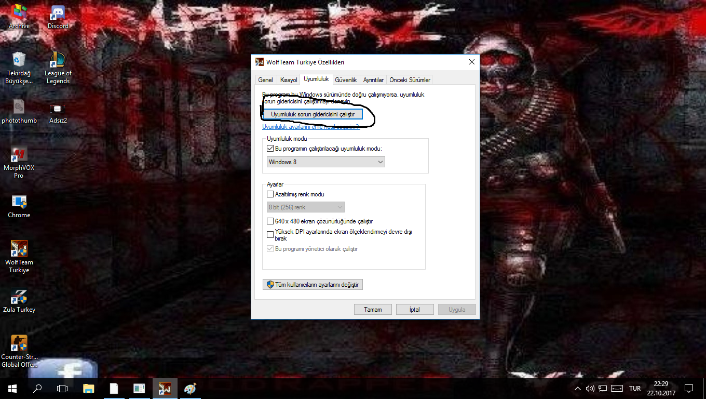Viewport: 706px width, 399px height.
Task: Switch the TUR input language
Action: click(x=635, y=388)
